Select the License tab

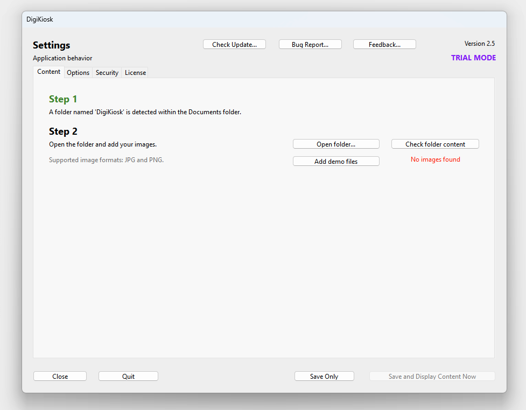(135, 73)
